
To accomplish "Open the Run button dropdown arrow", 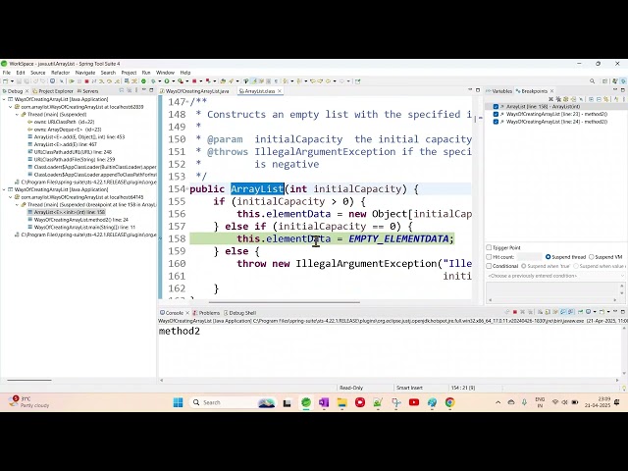I will (173, 80).
